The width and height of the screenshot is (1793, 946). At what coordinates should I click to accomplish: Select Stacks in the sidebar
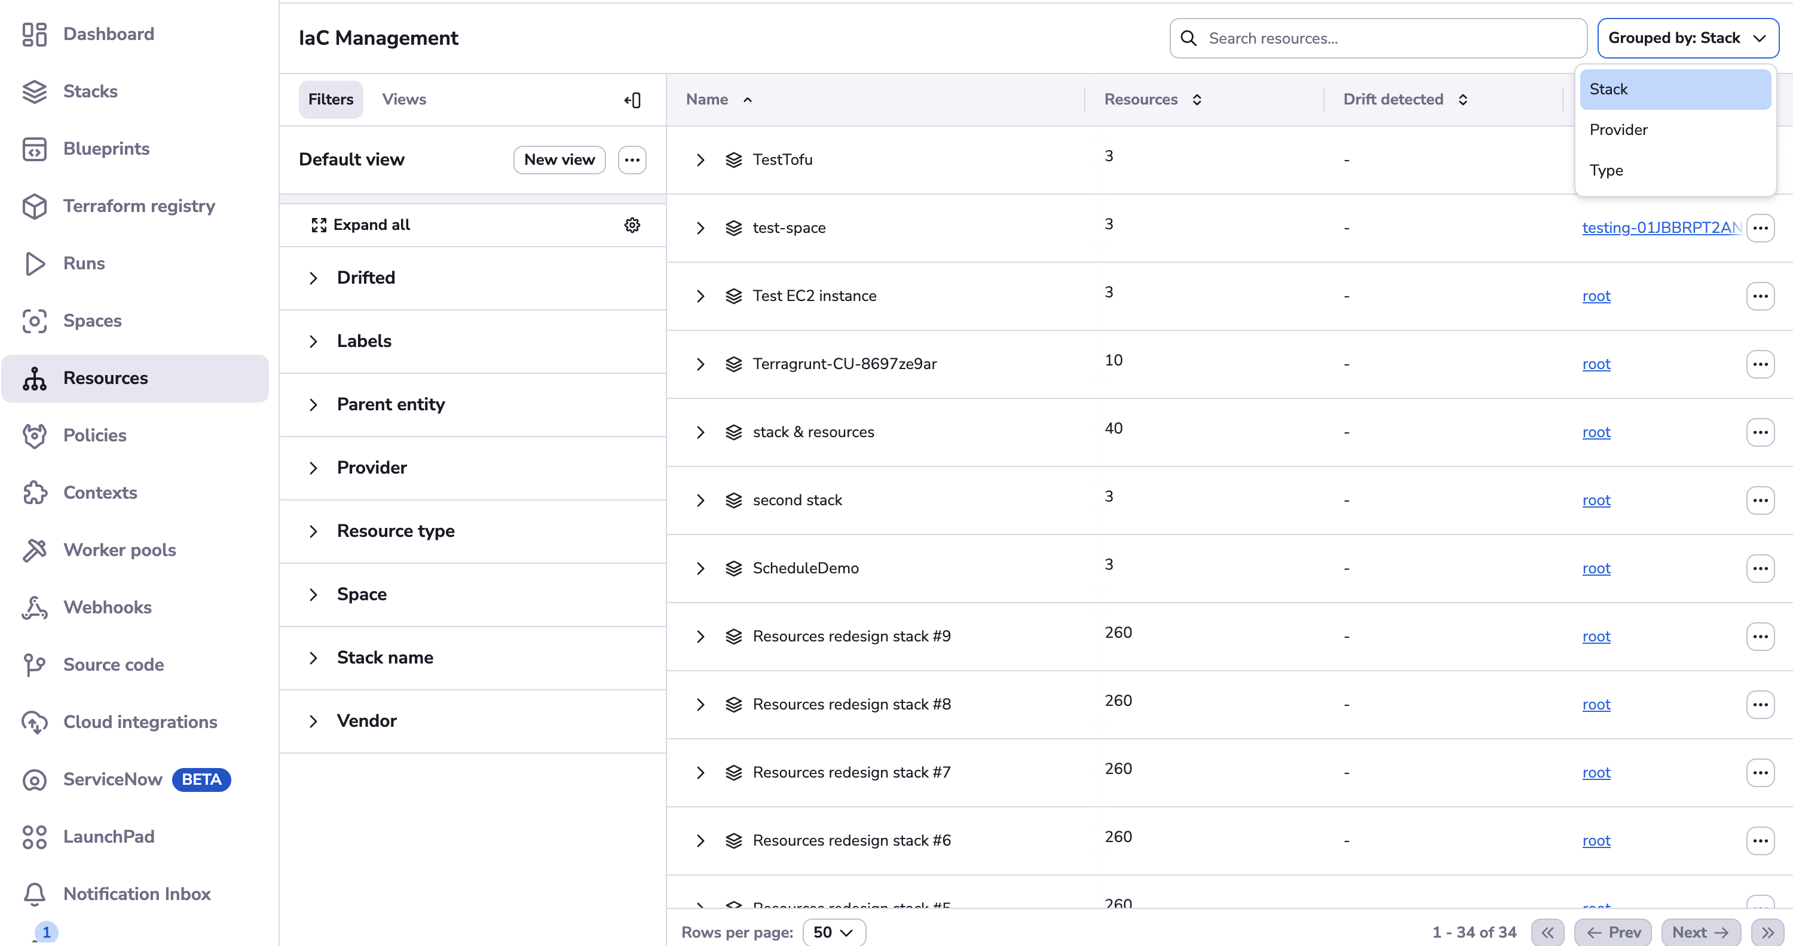[x=90, y=91]
